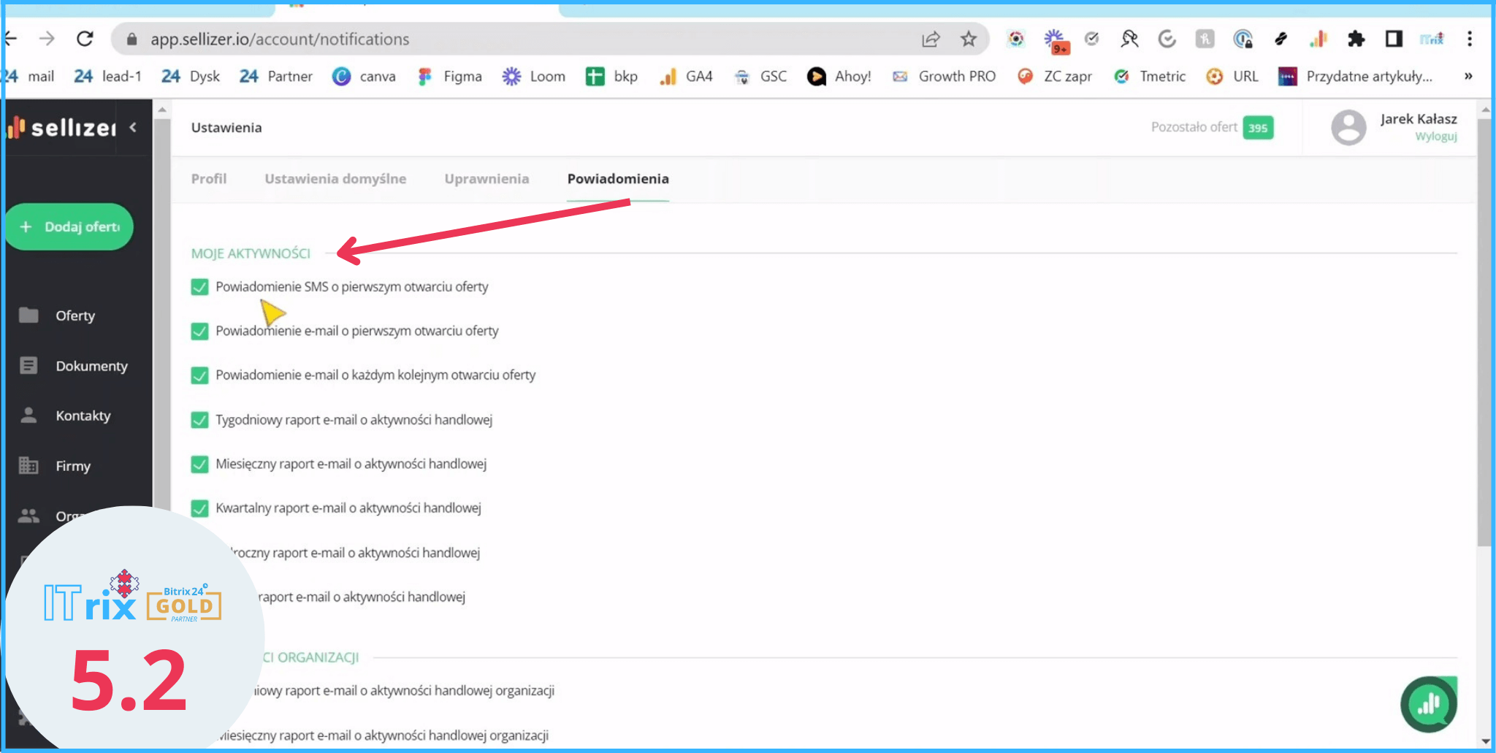Click the user avatar icon

click(1348, 128)
